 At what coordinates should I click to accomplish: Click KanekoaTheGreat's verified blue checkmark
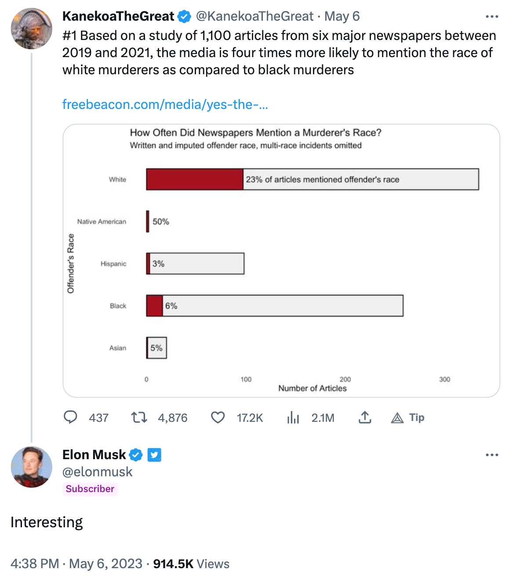tap(185, 17)
